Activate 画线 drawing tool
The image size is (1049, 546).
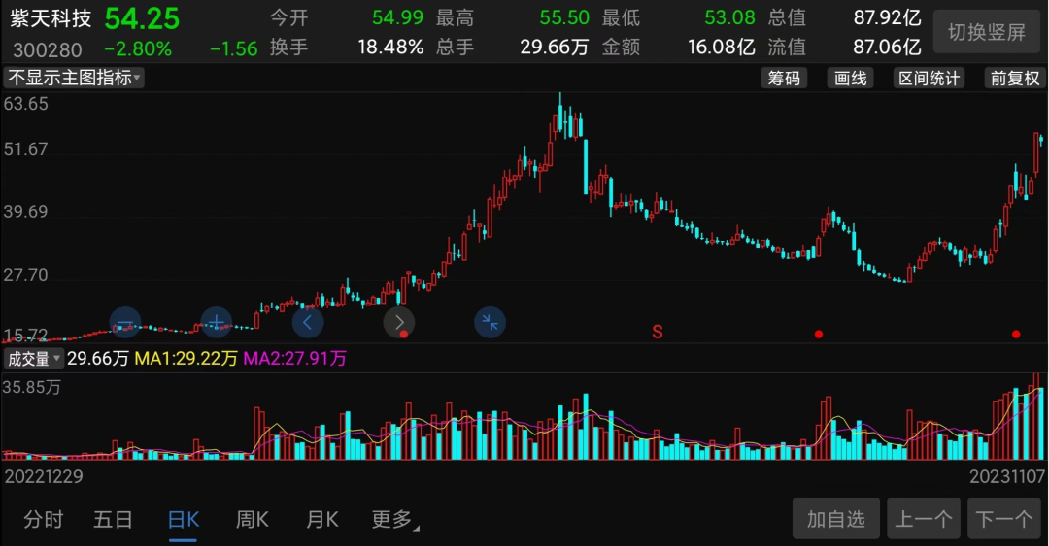pos(850,79)
